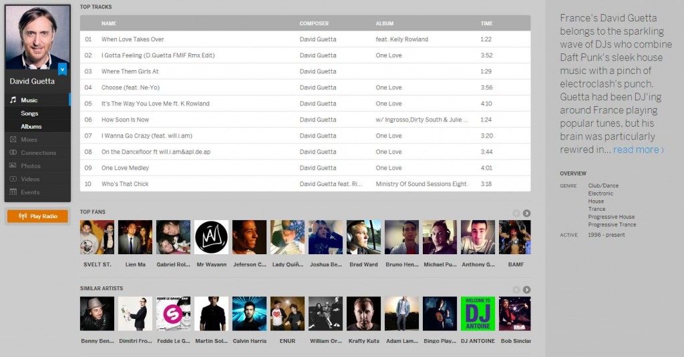Viewport: 684px width, 357px height.
Task: Go to previous page of Top Fans
Action: pyautogui.click(x=516, y=213)
